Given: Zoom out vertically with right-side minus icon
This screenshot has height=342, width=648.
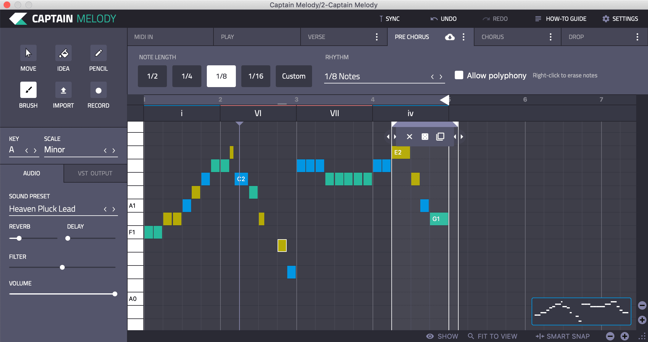Looking at the screenshot, I should click(642, 305).
